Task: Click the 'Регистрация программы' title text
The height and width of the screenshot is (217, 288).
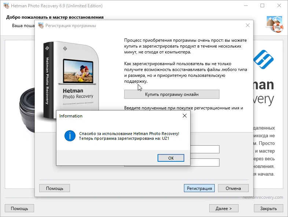Action: pyautogui.click(x=70, y=26)
